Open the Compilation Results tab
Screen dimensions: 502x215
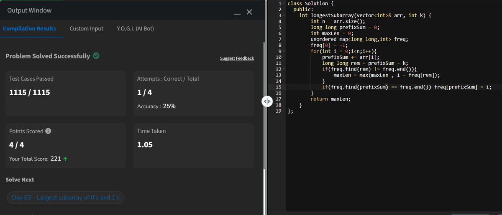29,28
